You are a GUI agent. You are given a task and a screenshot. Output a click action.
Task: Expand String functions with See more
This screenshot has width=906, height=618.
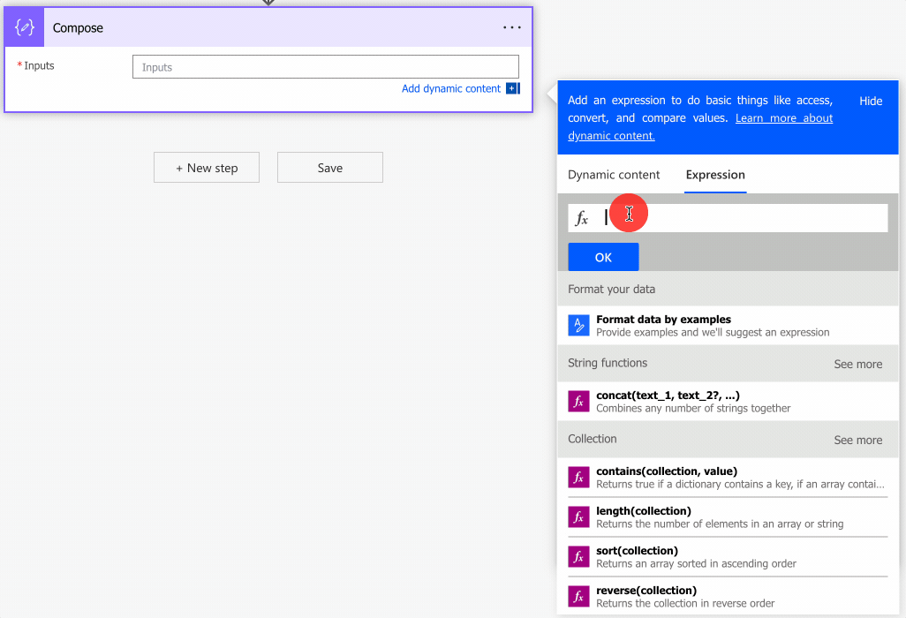tap(857, 364)
